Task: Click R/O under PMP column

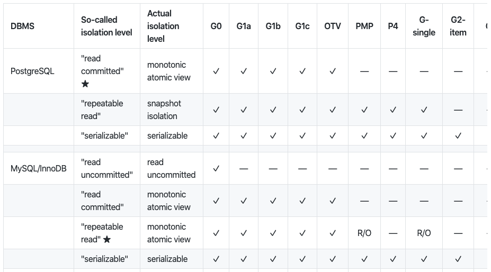Action: [364, 233]
